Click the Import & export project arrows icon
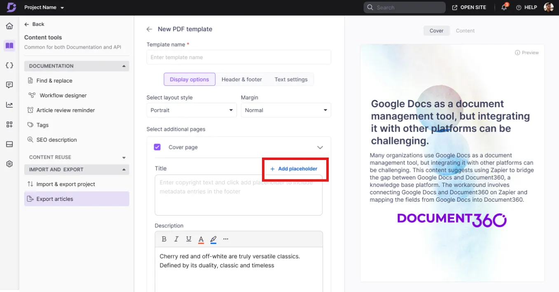The height and width of the screenshot is (292, 559). coord(30,184)
